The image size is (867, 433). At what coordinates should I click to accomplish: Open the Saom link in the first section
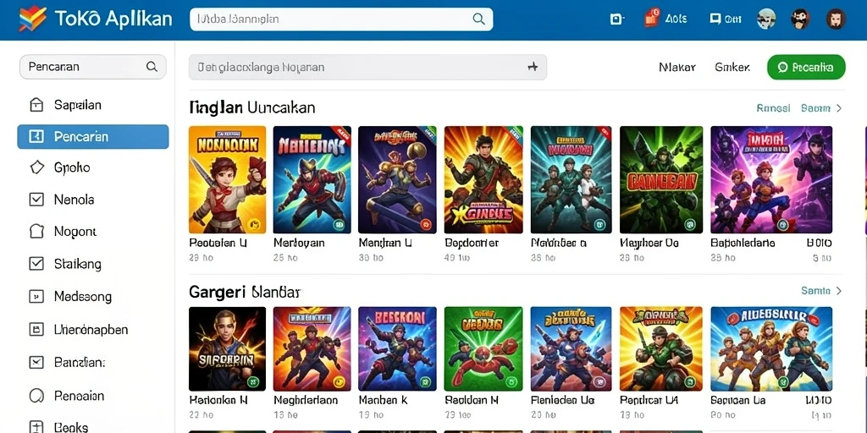tap(815, 108)
